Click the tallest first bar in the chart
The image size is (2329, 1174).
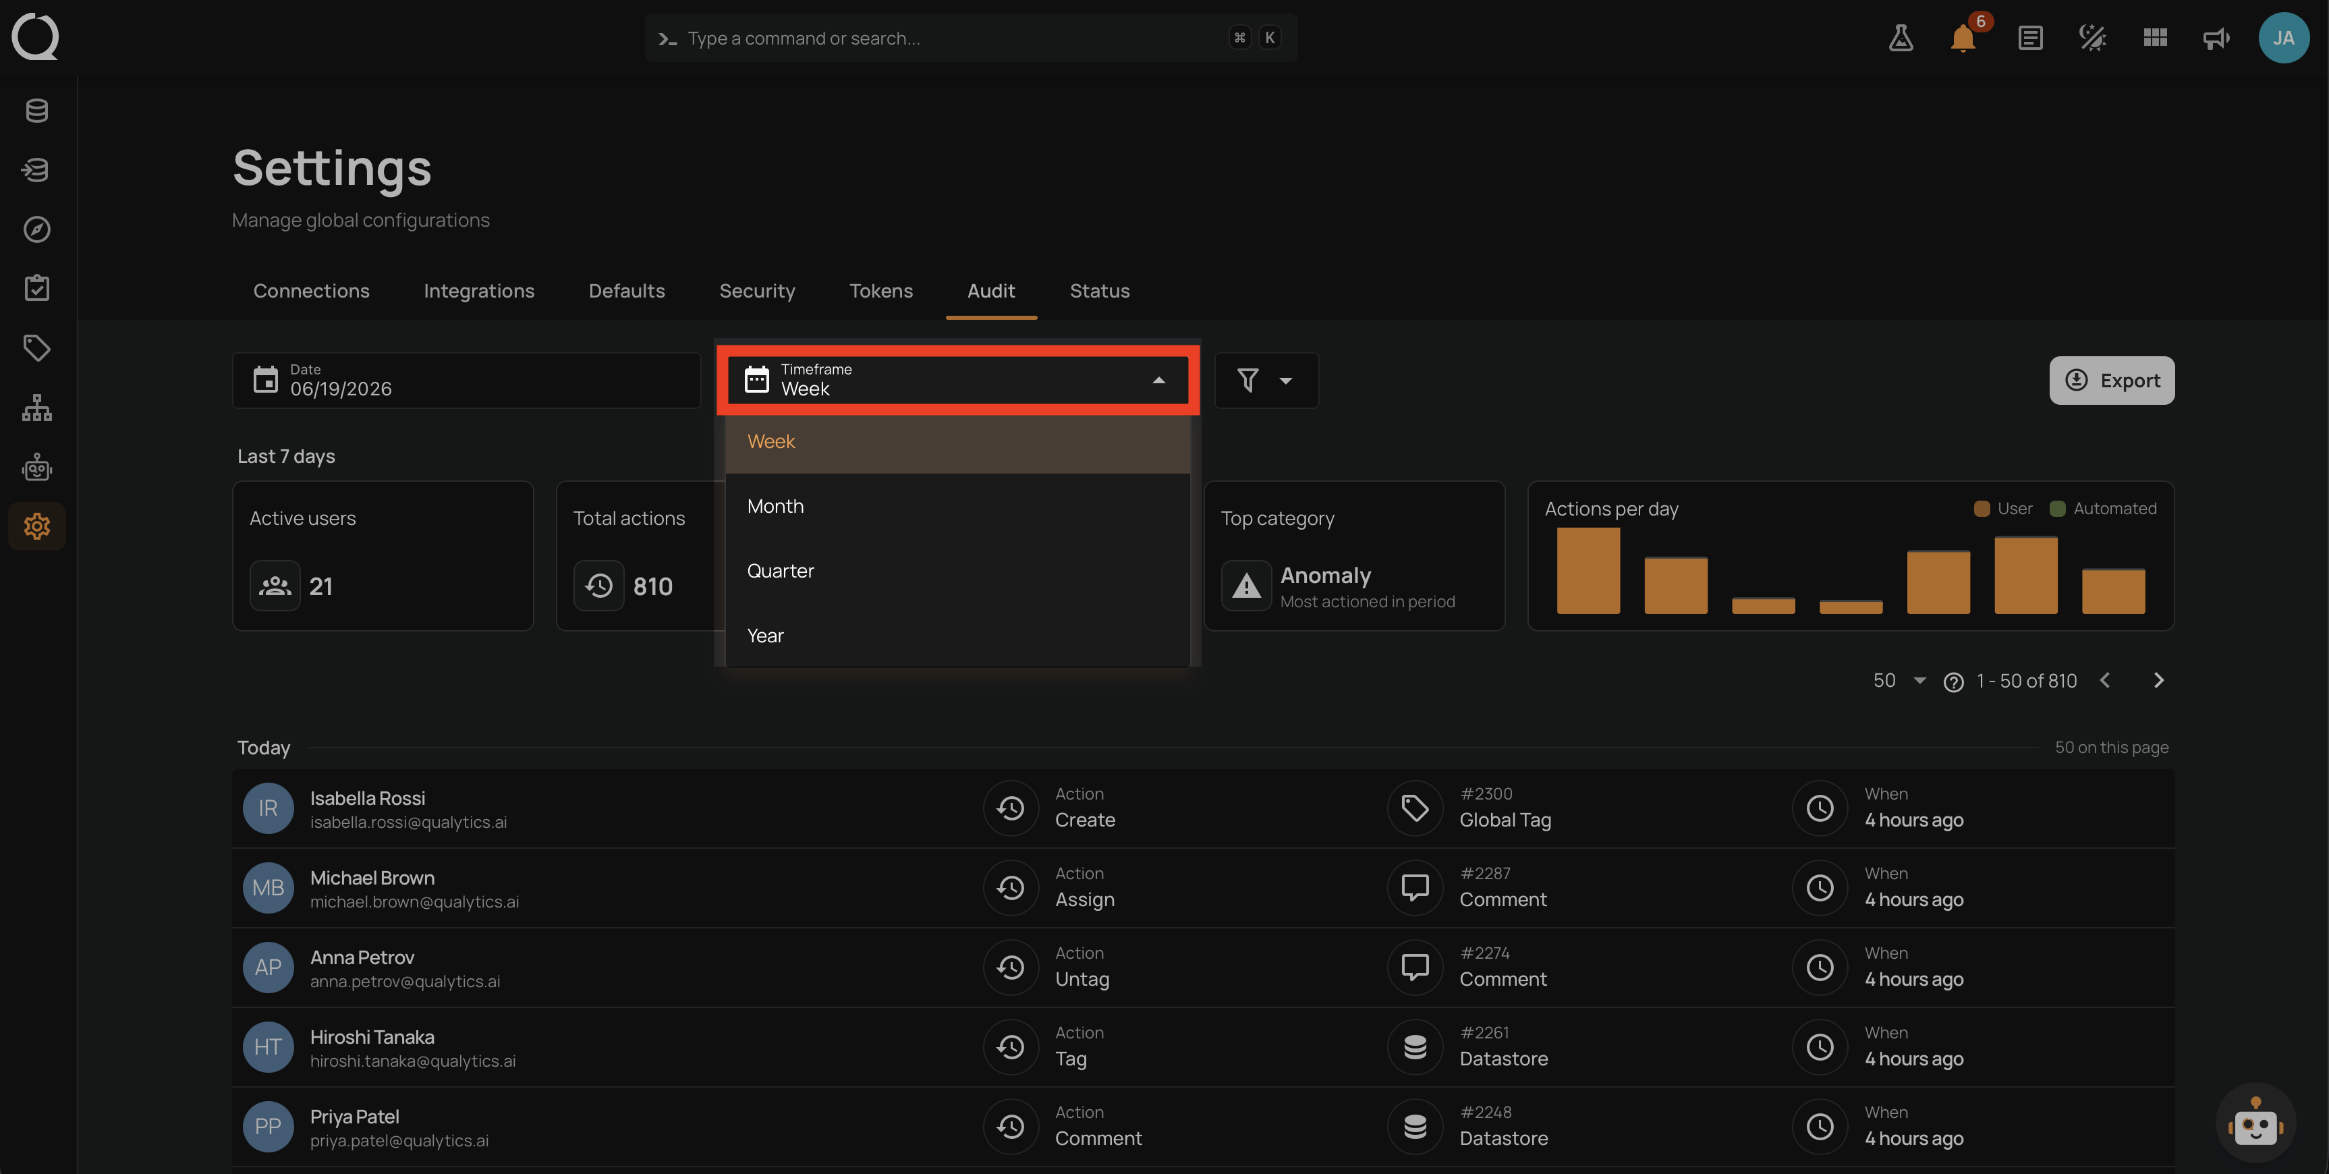(x=1588, y=571)
